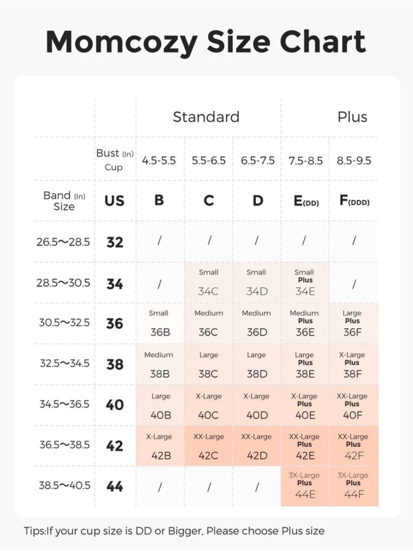This screenshot has height=551, width=413.
Task: Select the band size 42 row label
Action: [114, 446]
